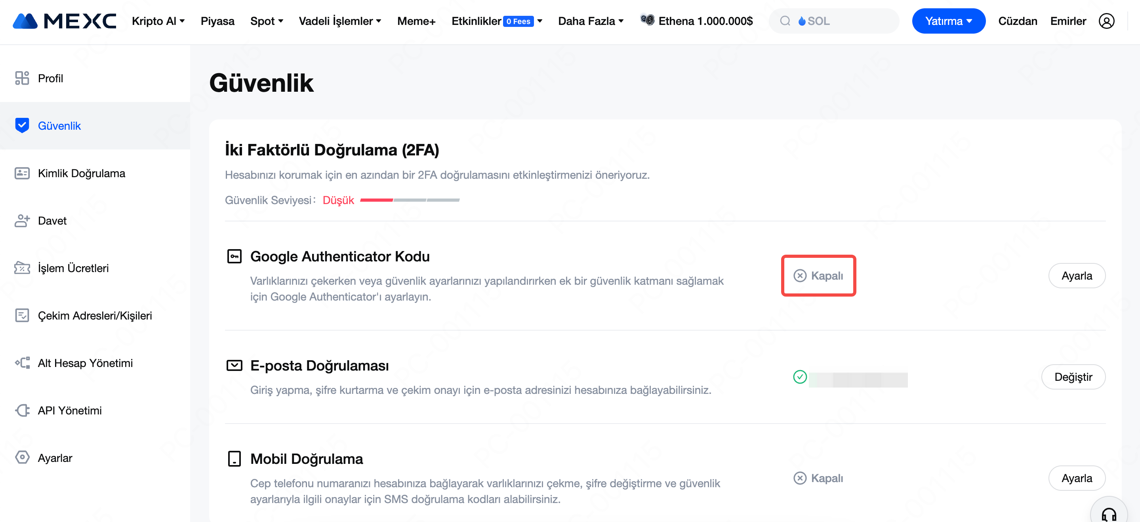This screenshot has height=522, width=1140.
Task: Select Profil in the sidebar
Action: 95,78
